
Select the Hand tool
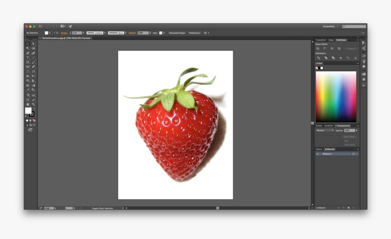click(28, 104)
